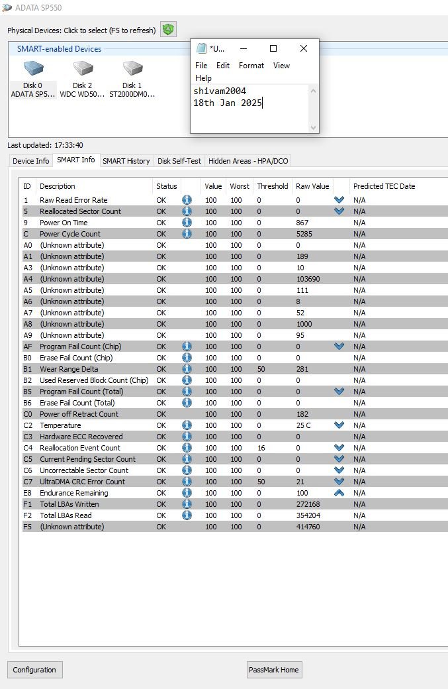Click Notepad's vertical scrollbar down arrow
Image resolution: width=448 pixels, height=689 pixels.
(313, 128)
